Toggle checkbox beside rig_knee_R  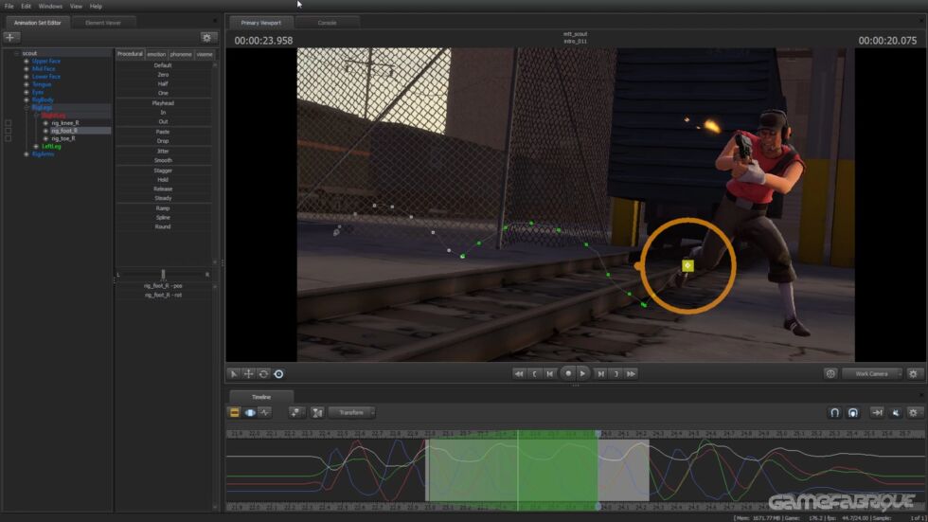click(x=9, y=123)
